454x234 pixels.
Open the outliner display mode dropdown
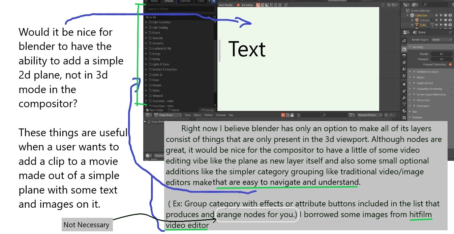click(406, 5)
